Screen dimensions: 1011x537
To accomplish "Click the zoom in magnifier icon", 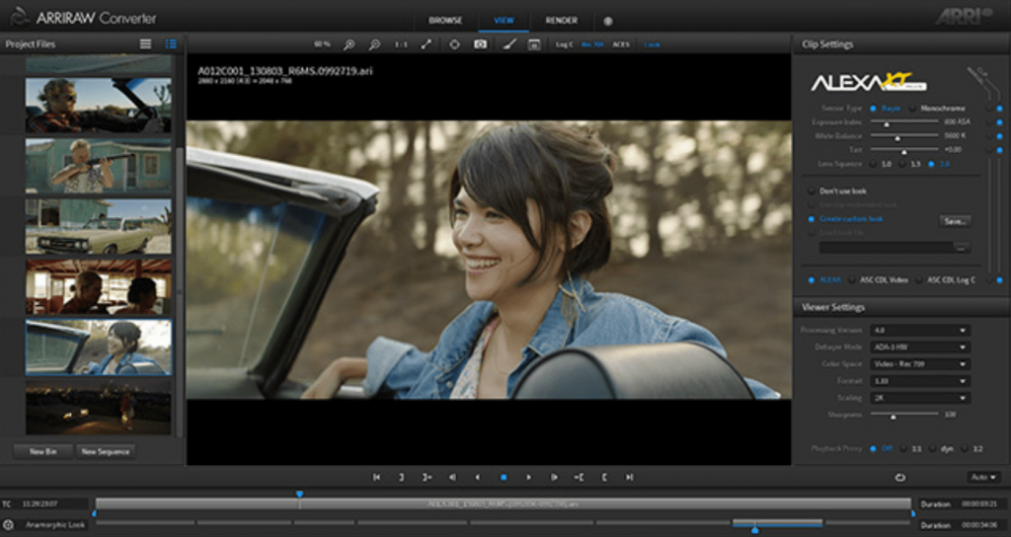I will click(349, 44).
